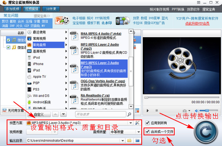
Task: Expand the 预置方案 preset dropdown
Action: click(131, 123)
